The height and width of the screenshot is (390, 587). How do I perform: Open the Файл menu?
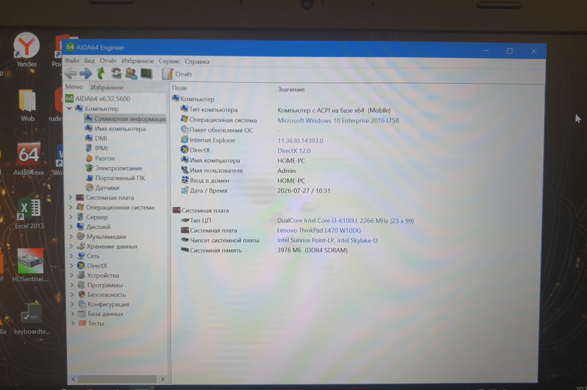coord(72,61)
